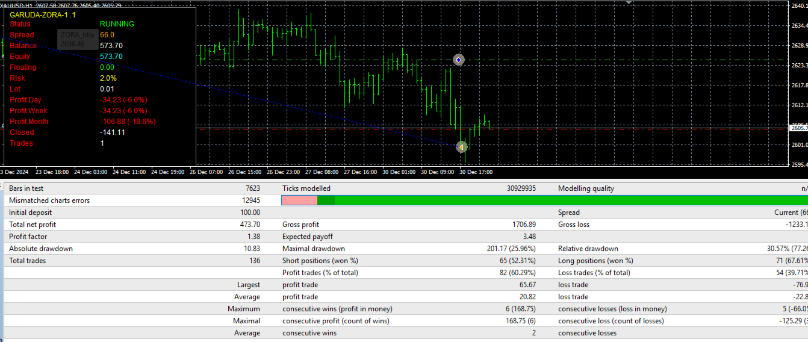Click the Initial deposit value 100.00
This screenshot has width=808, height=342.
pos(250,213)
